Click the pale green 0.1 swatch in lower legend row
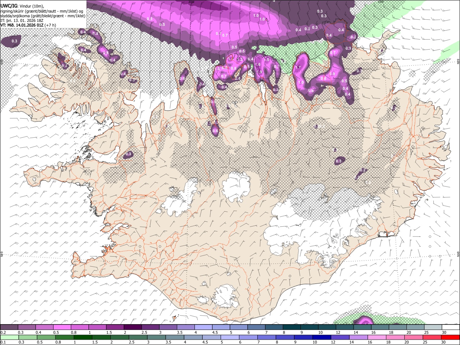 tap(9, 337)
